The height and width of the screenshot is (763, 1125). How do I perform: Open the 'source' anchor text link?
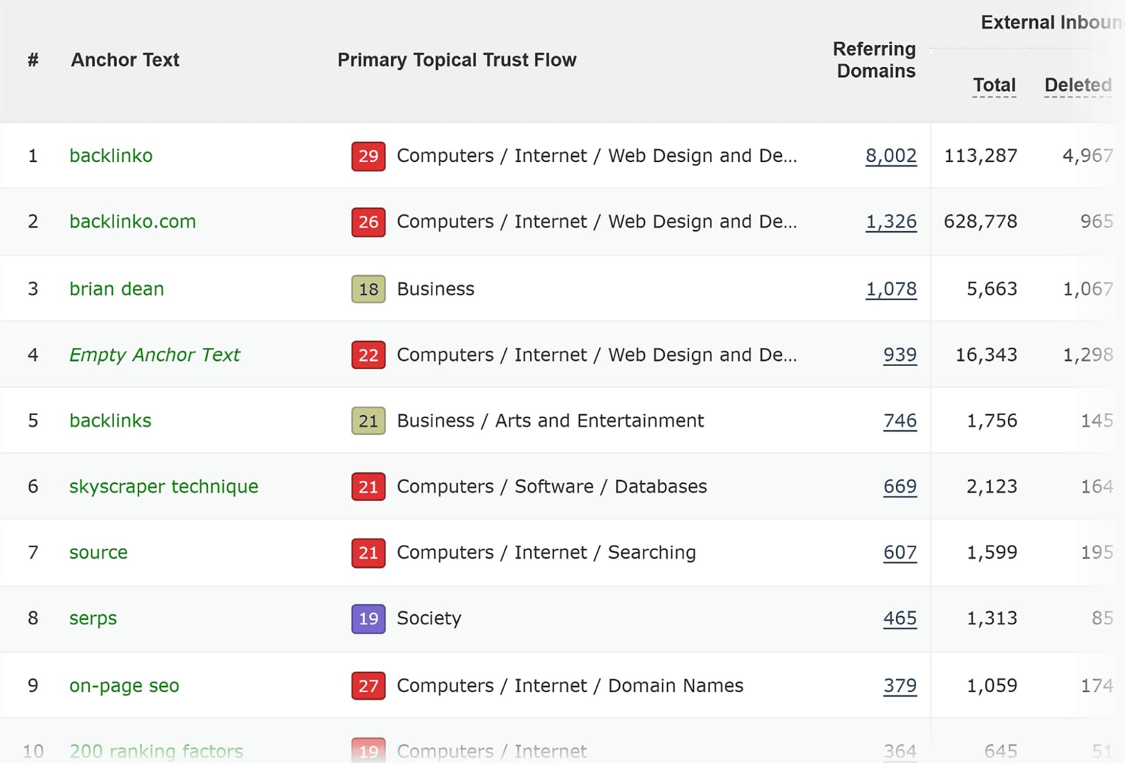coord(98,552)
